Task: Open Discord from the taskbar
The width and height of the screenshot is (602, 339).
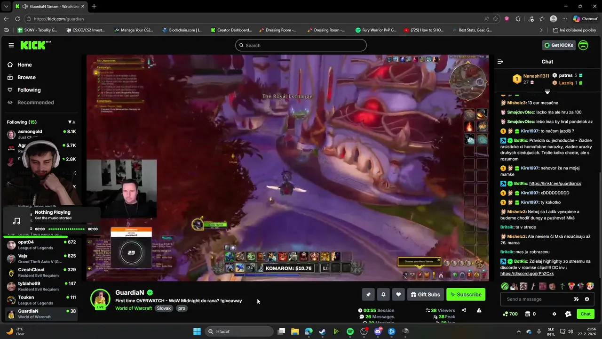Action: pos(378,331)
